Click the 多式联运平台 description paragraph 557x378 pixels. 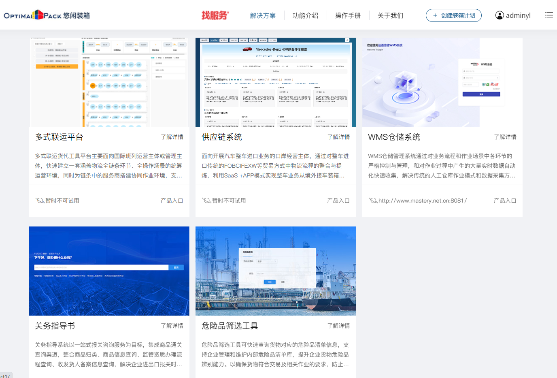(108, 166)
